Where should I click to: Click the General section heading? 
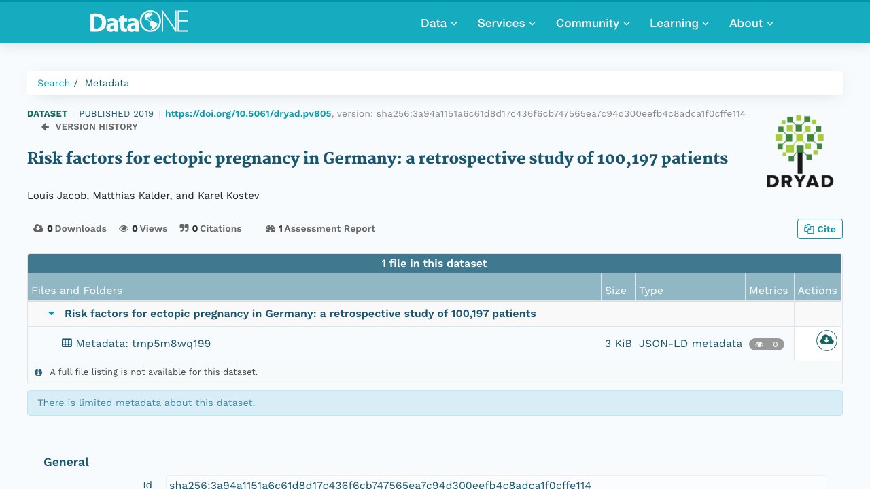[67, 462]
